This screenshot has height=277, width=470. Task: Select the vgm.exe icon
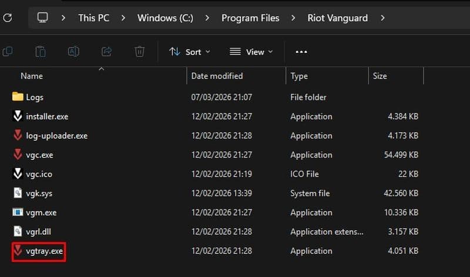point(18,212)
